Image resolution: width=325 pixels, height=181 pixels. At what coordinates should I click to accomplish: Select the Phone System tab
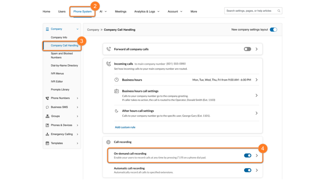(x=83, y=12)
